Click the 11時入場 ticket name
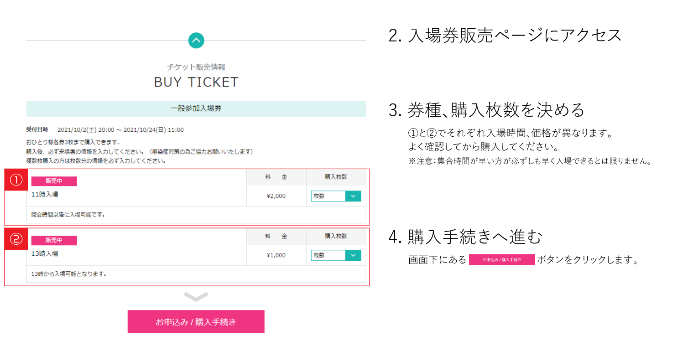Screen dimensions: 688x346 [45, 195]
